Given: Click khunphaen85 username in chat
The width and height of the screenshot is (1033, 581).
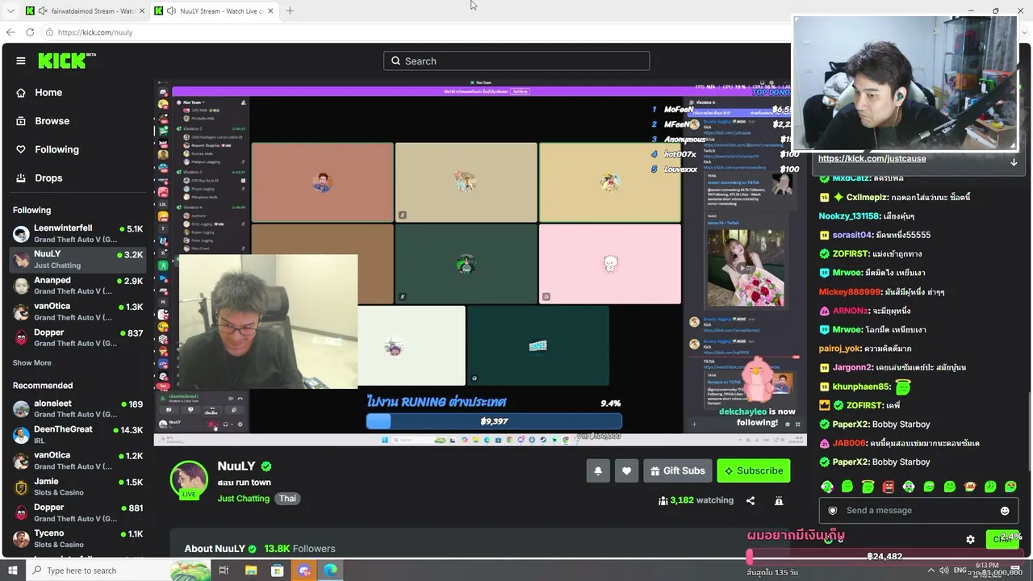Looking at the screenshot, I should click(x=861, y=387).
